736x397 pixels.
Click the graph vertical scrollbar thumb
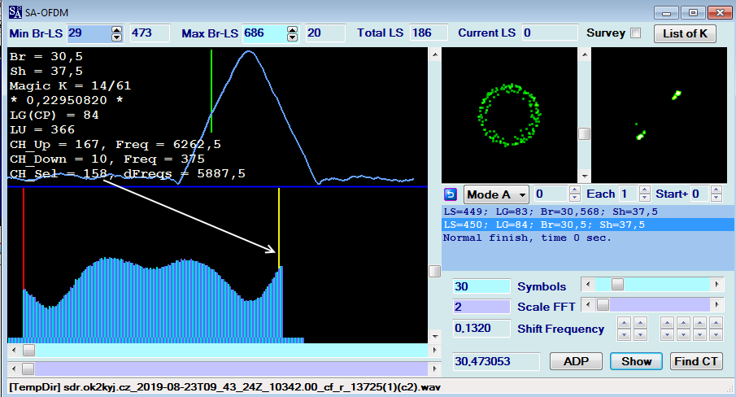435,271
